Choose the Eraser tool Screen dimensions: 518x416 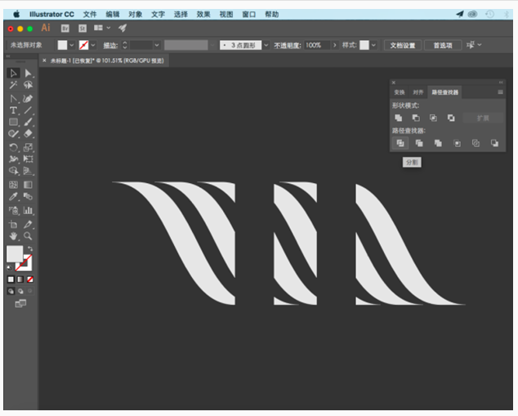click(29, 133)
